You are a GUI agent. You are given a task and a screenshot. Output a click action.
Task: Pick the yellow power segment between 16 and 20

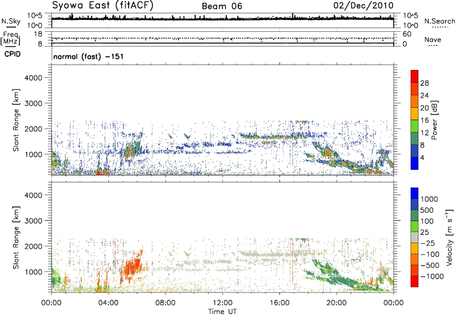(x=415, y=114)
